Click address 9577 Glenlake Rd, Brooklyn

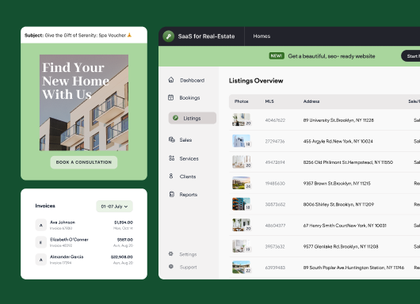[x=341, y=246]
